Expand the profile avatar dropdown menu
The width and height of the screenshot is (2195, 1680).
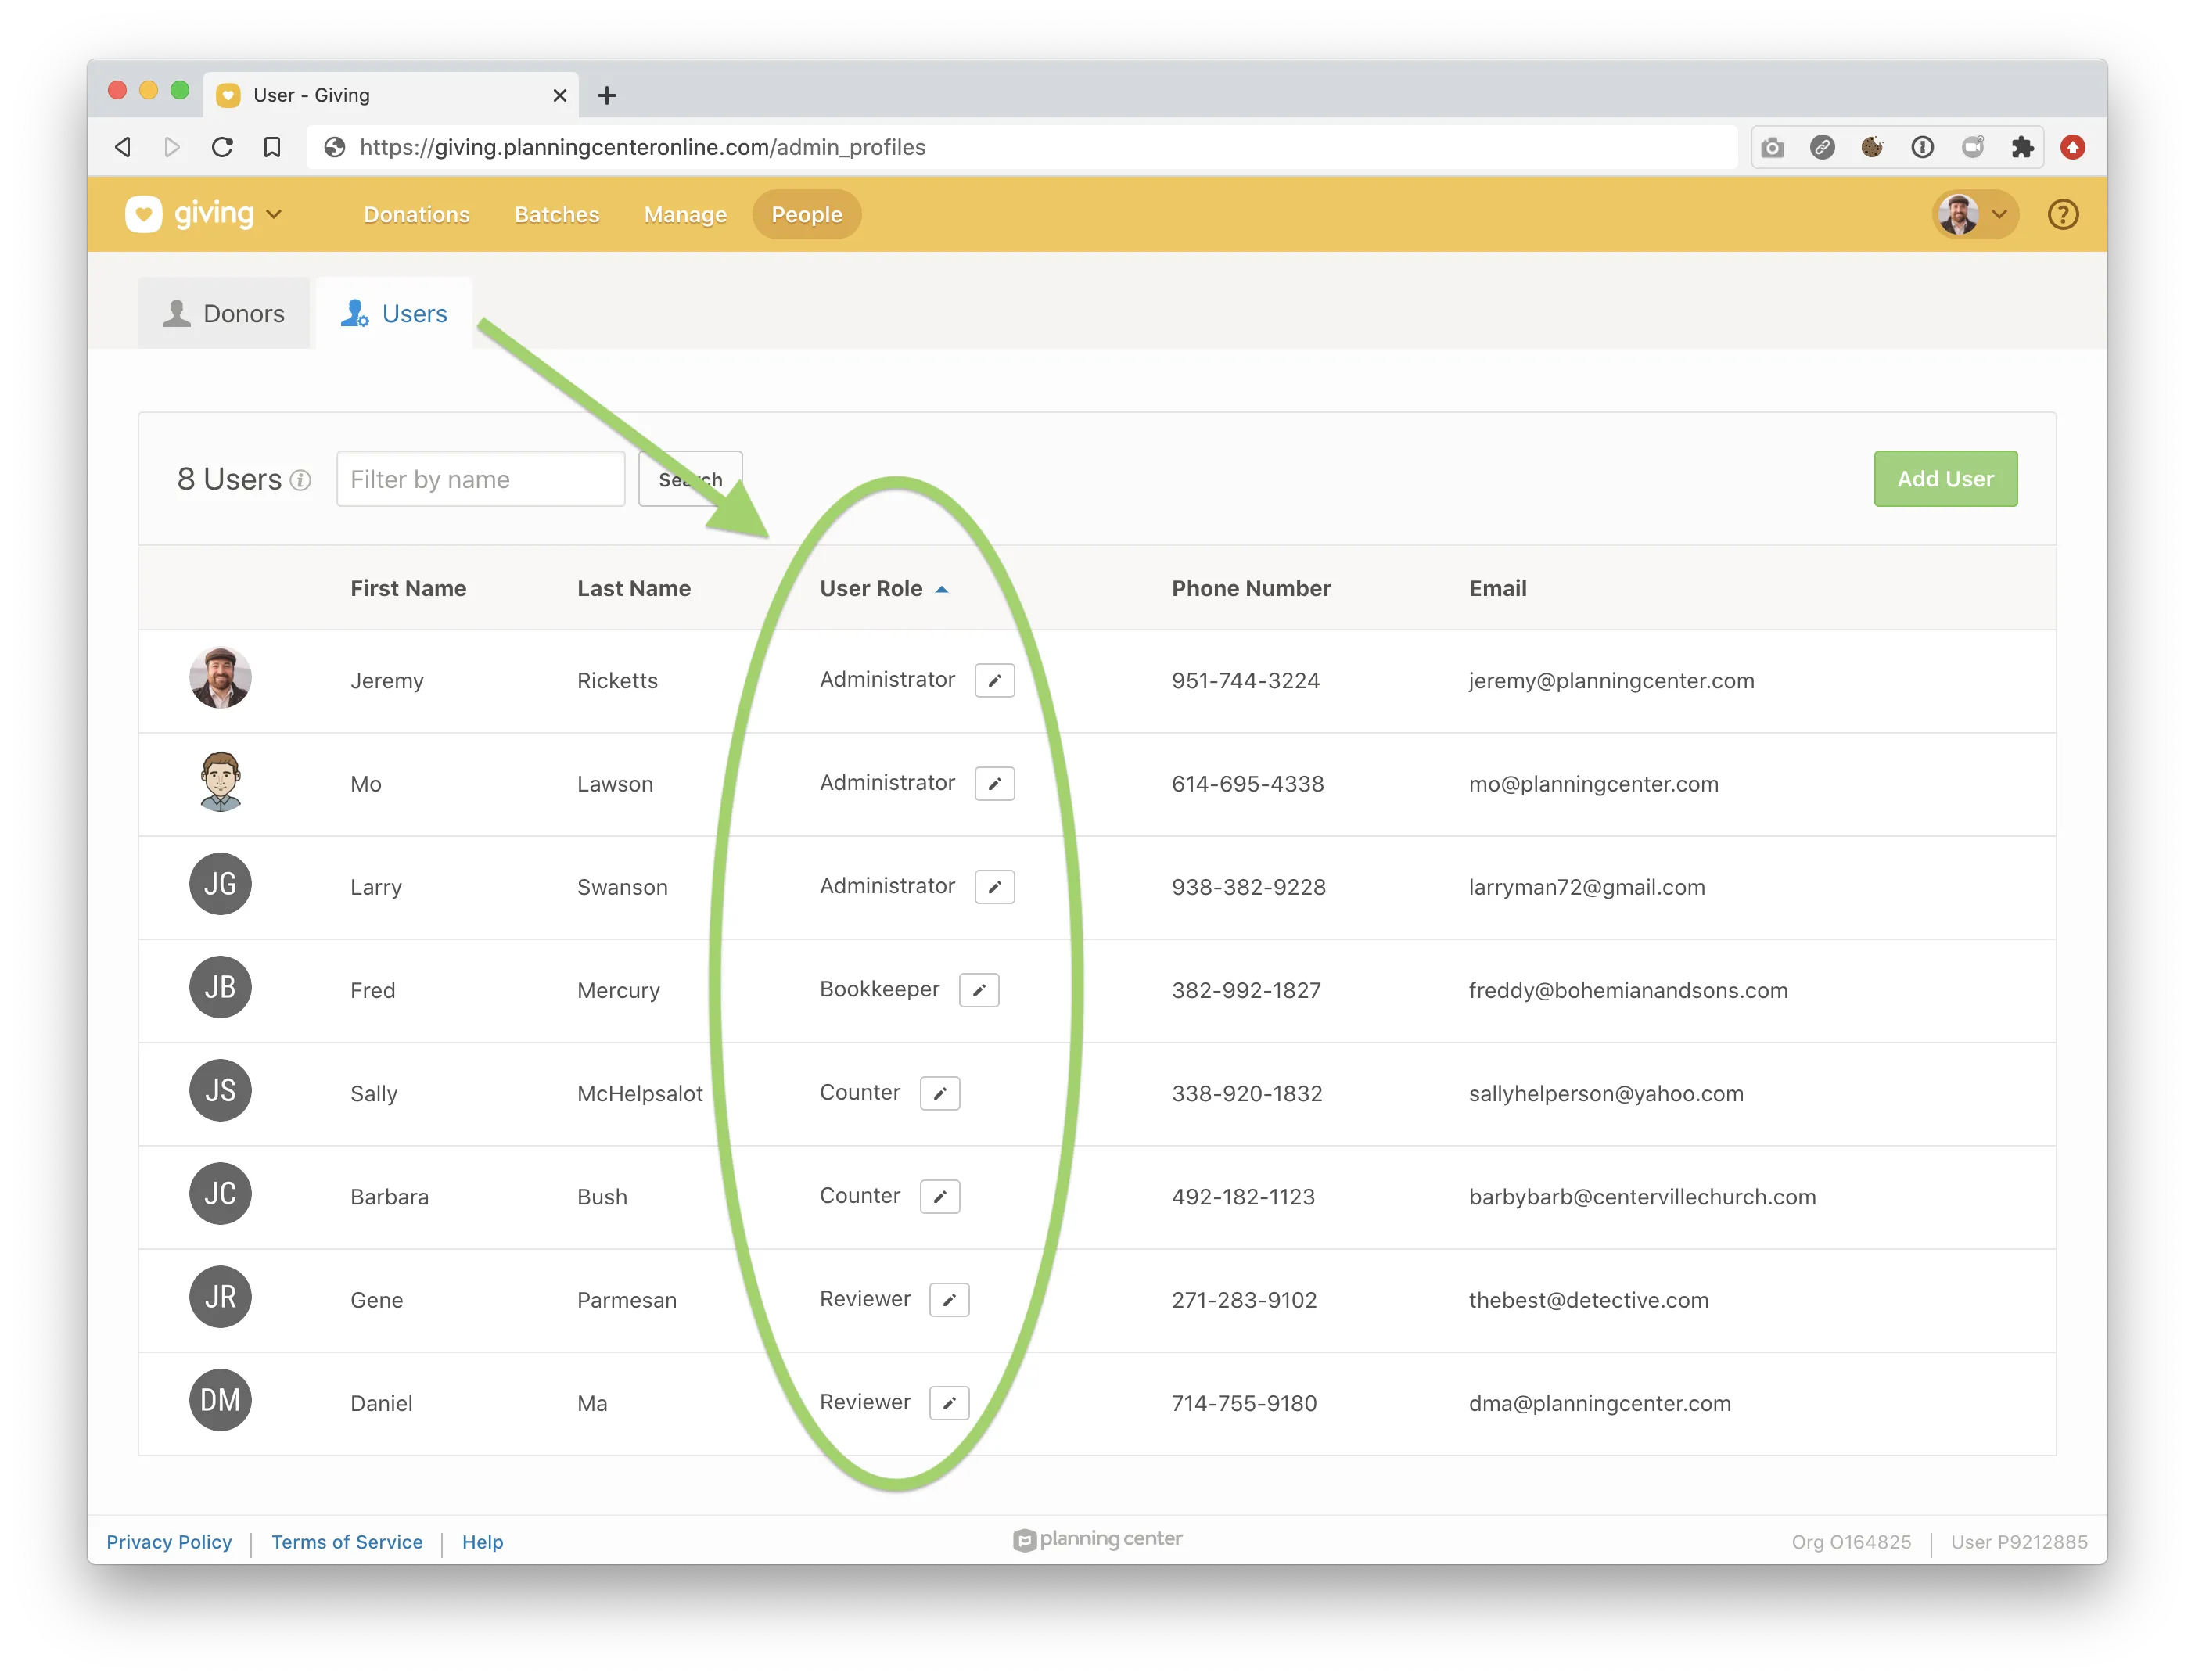[1974, 214]
